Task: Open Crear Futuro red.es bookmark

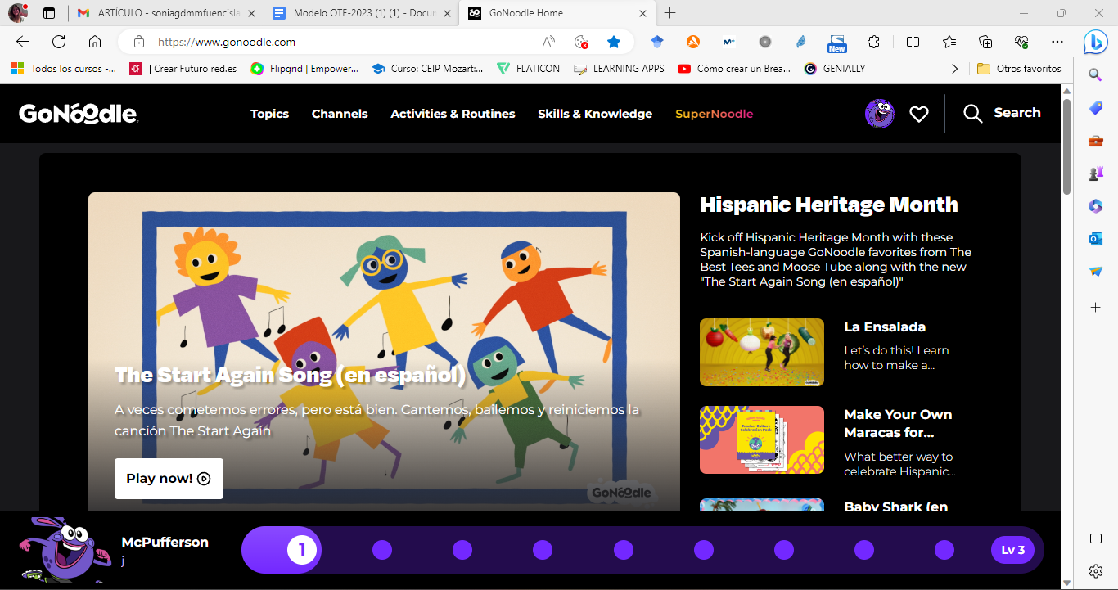Action: point(183,69)
